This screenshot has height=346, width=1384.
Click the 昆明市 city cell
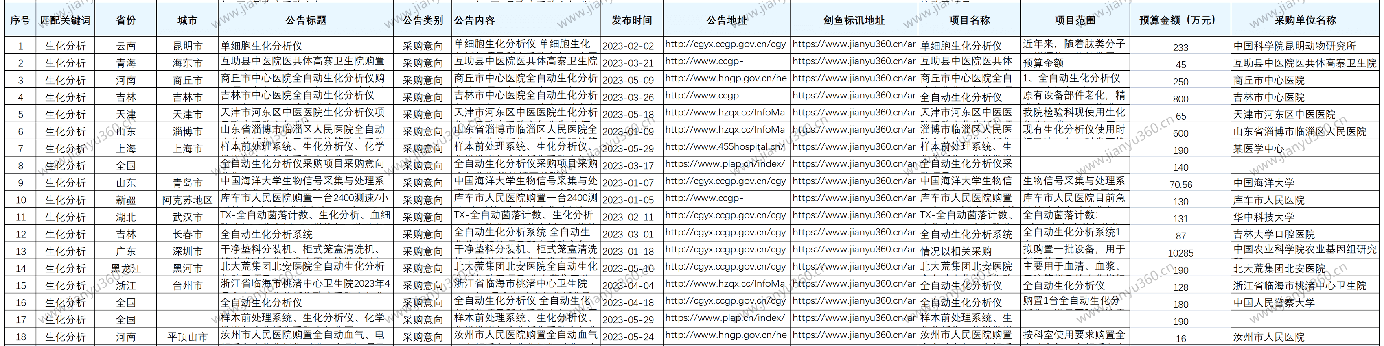tap(188, 46)
